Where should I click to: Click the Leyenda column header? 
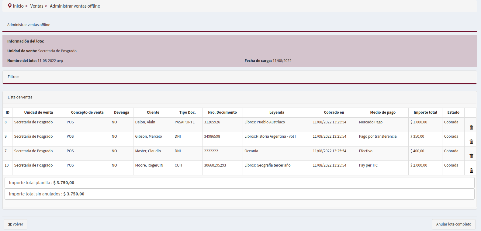point(277,112)
